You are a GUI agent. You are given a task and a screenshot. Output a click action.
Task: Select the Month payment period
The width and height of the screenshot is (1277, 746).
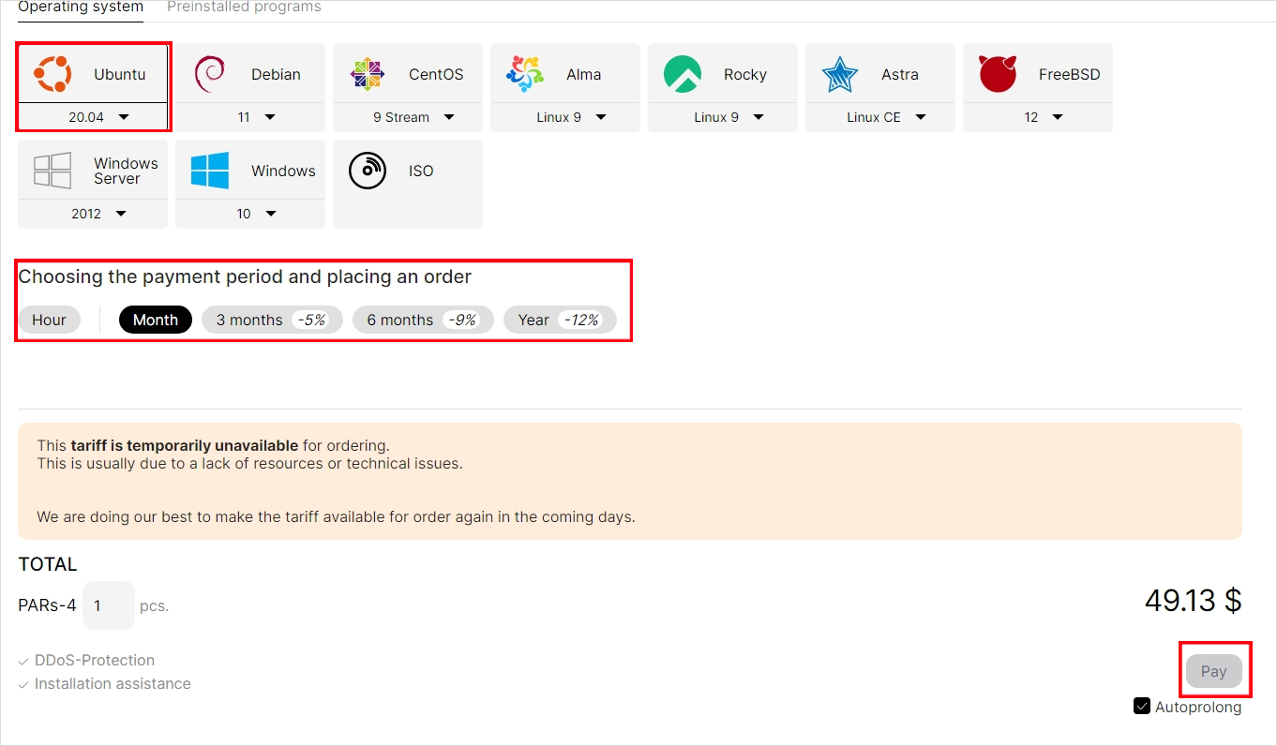(x=156, y=320)
